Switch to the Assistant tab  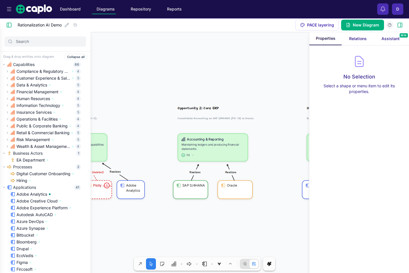pyautogui.click(x=391, y=39)
